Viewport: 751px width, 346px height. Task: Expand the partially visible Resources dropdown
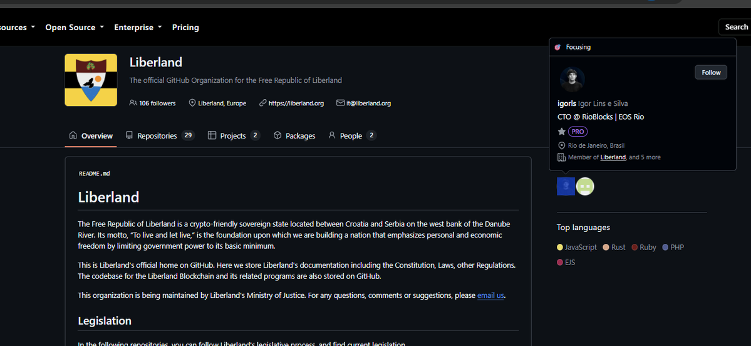coord(18,28)
